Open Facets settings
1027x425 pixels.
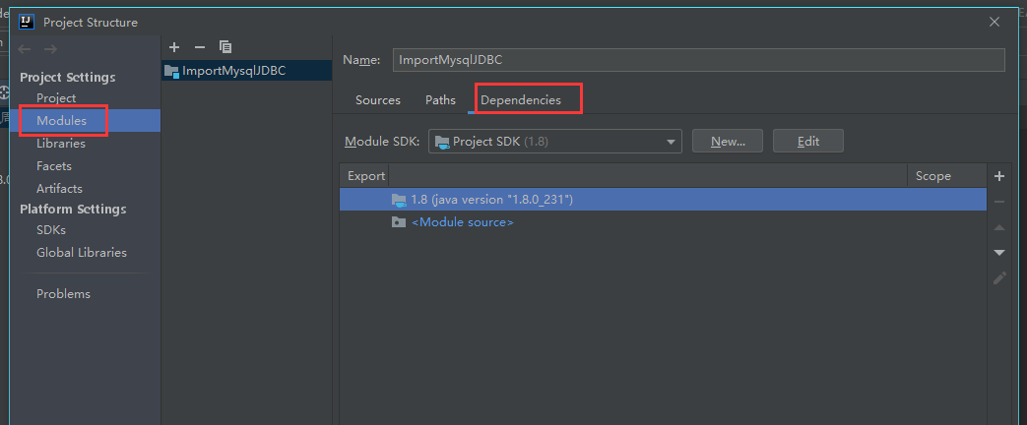tap(54, 166)
